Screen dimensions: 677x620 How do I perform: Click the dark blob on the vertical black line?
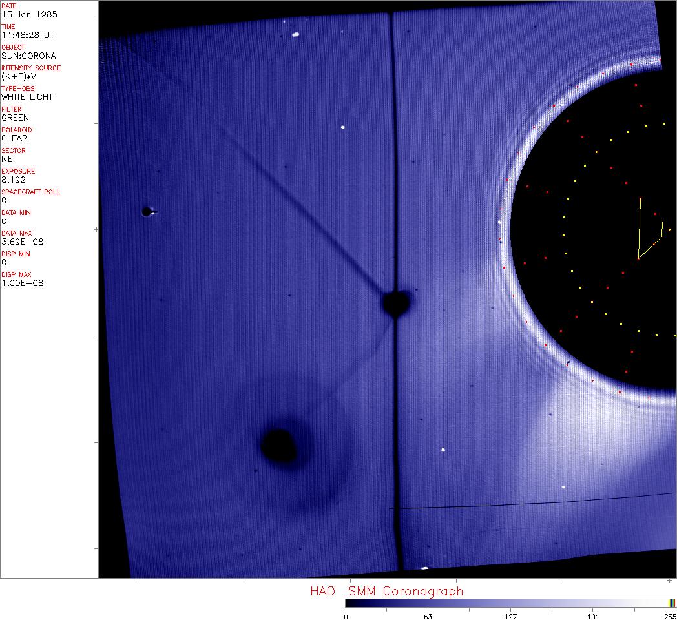[x=395, y=303]
